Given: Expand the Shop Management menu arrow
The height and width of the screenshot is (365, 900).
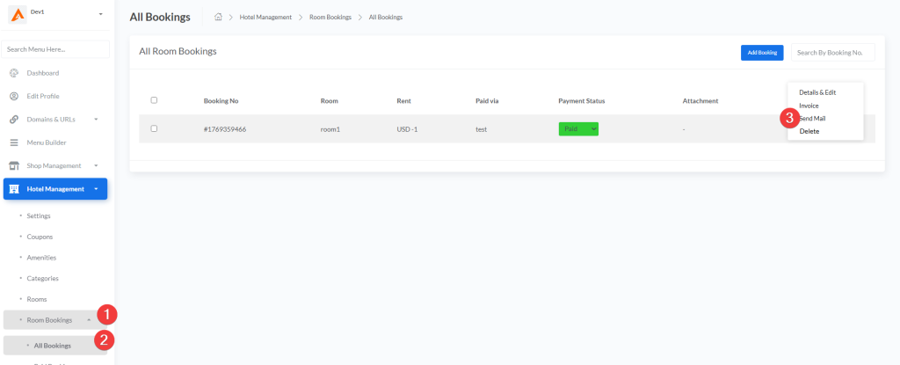Looking at the screenshot, I should click(96, 165).
